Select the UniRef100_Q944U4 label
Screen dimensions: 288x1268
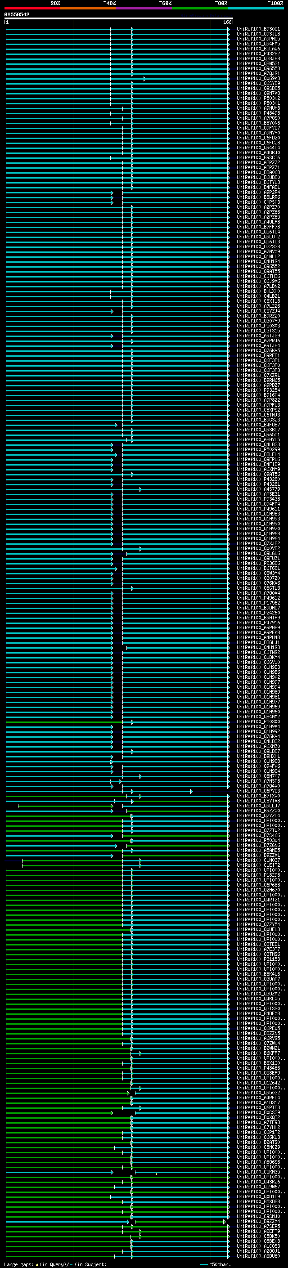coord(258,148)
